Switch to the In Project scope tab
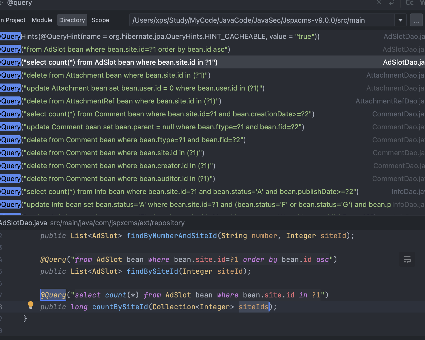 pos(13,20)
